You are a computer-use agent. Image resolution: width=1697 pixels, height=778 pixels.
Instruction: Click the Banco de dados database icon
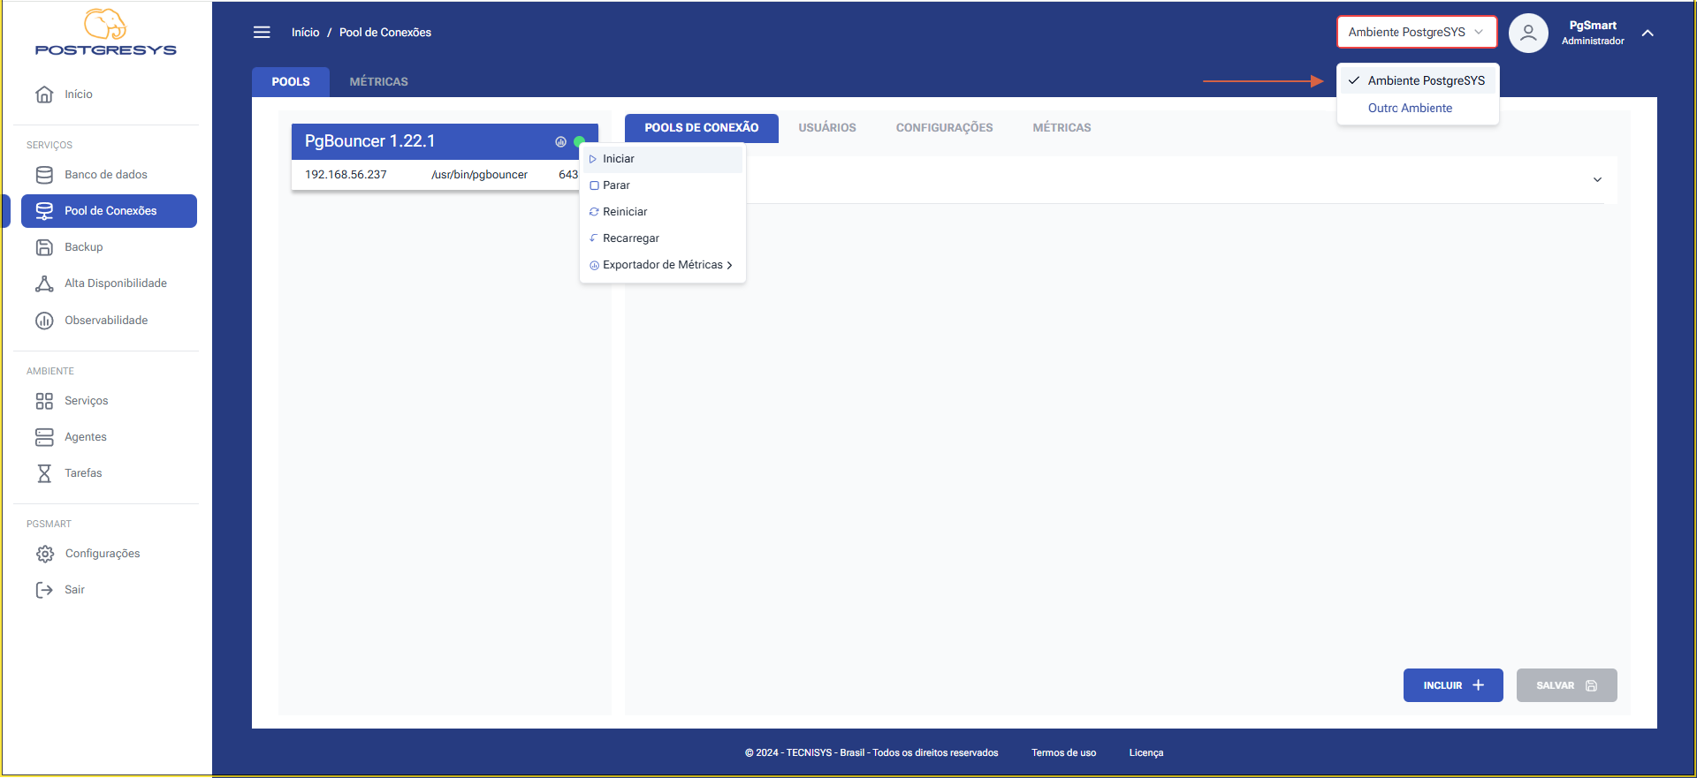44,175
